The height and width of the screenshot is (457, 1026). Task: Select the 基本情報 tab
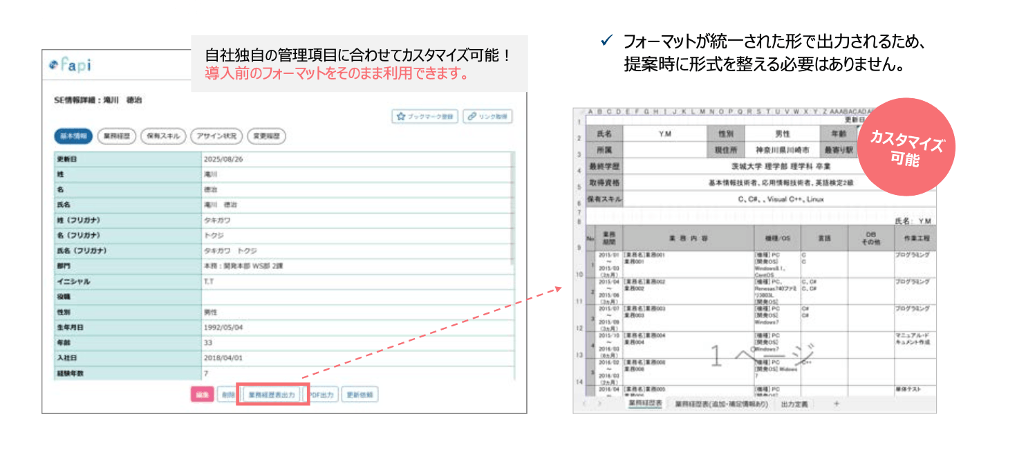click(x=73, y=136)
